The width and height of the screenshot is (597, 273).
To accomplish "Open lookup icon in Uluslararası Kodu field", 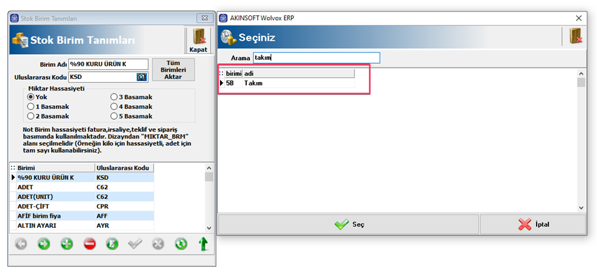I will point(141,77).
